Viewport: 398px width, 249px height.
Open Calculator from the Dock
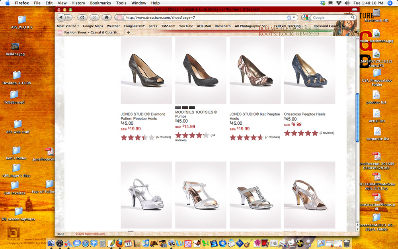coord(103,243)
